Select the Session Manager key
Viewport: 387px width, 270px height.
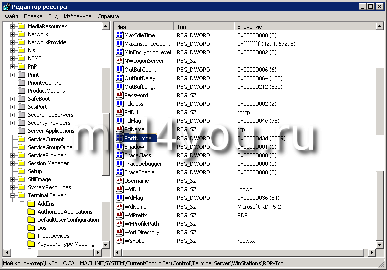[48, 163]
